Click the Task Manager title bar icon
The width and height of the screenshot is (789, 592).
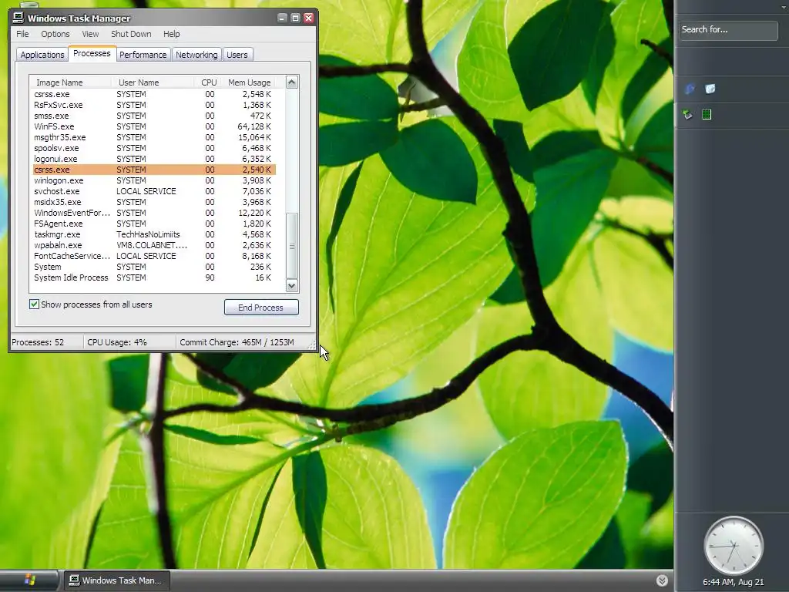[18, 18]
